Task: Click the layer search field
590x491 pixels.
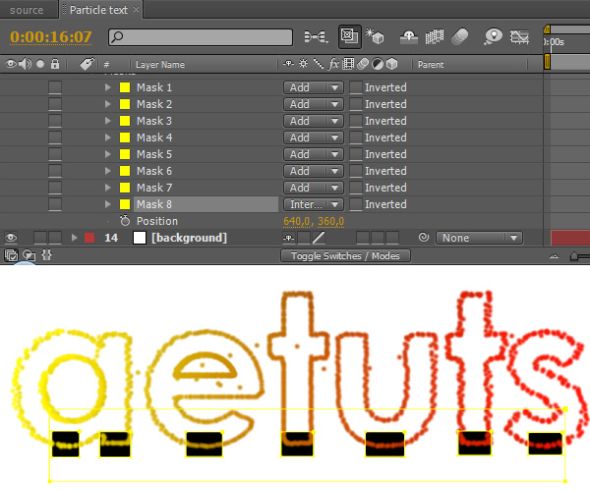Action: [x=201, y=37]
